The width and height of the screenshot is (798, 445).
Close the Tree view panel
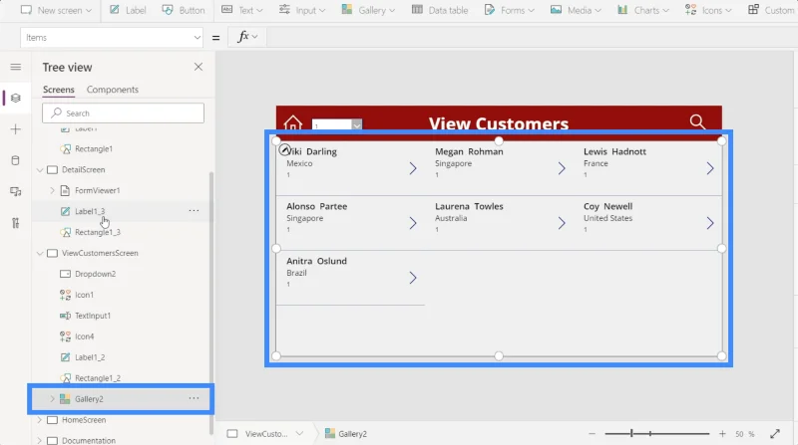point(199,67)
